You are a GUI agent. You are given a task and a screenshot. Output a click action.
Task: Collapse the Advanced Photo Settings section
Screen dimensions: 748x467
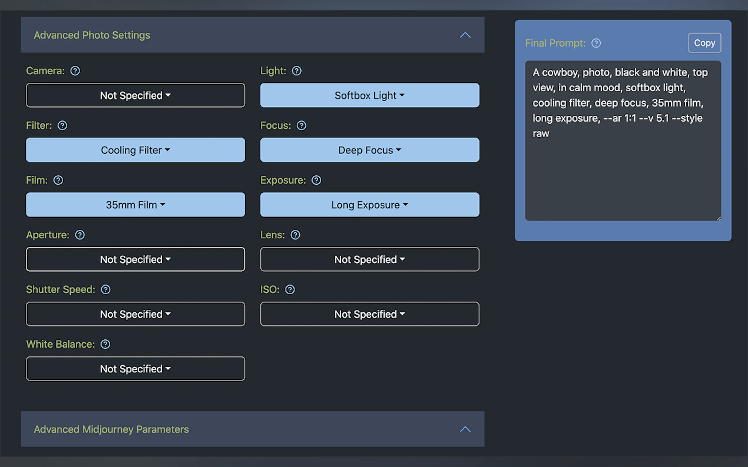[465, 35]
